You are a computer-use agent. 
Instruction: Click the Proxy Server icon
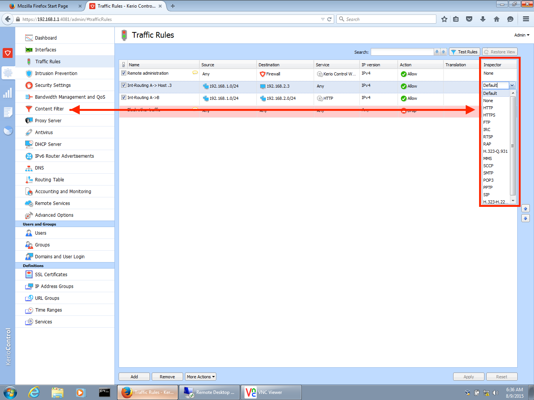tap(29, 120)
